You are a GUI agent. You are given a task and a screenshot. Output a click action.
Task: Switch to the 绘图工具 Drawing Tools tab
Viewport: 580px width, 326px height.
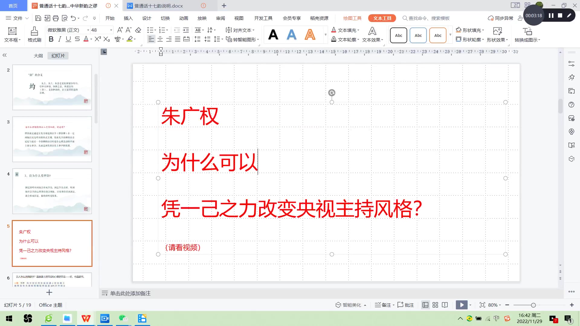click(352, 18)
